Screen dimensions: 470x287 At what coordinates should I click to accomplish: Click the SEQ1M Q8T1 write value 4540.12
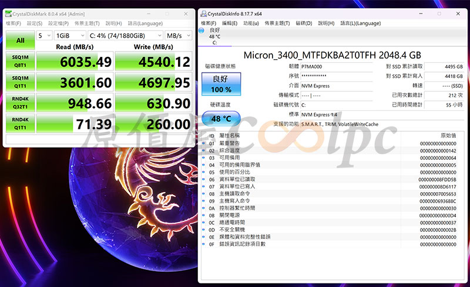(153, 61)
